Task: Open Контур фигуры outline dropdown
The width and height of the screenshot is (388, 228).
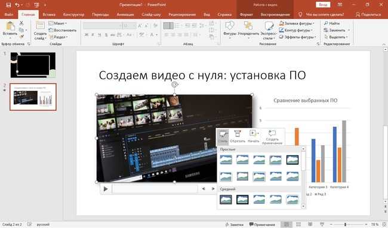Action: coord(295,30)
